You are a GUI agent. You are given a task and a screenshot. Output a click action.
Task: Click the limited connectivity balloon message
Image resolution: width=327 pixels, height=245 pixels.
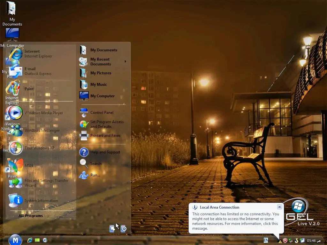coord(236,221)
